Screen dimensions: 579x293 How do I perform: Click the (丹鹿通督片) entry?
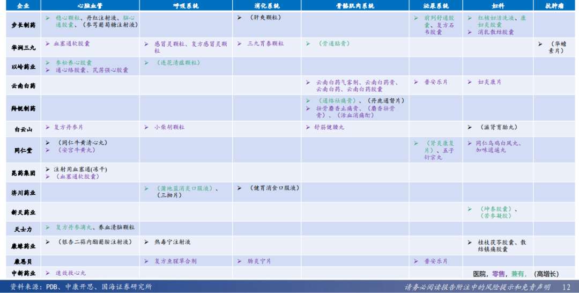pos(386,101)
